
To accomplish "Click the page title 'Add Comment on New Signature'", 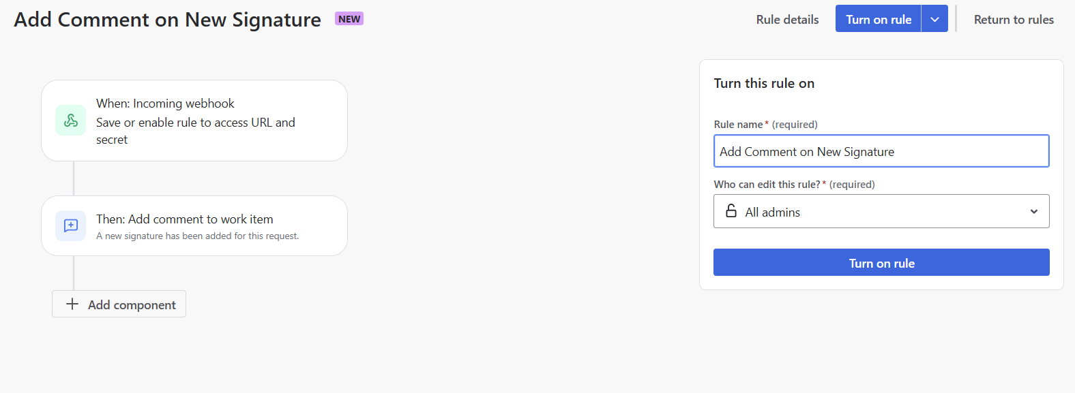I will point(168,20).
